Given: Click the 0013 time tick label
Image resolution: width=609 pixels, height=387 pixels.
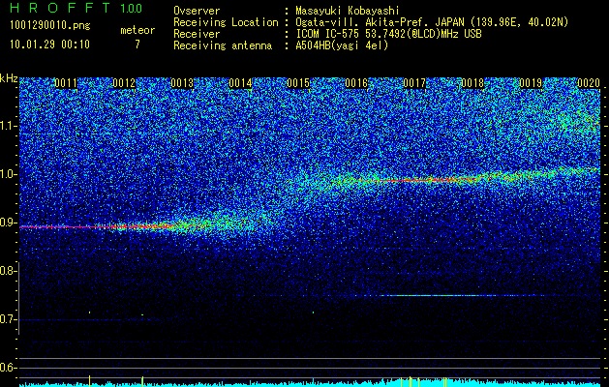Looking at the screenshot, I should [x=182, y=83].
